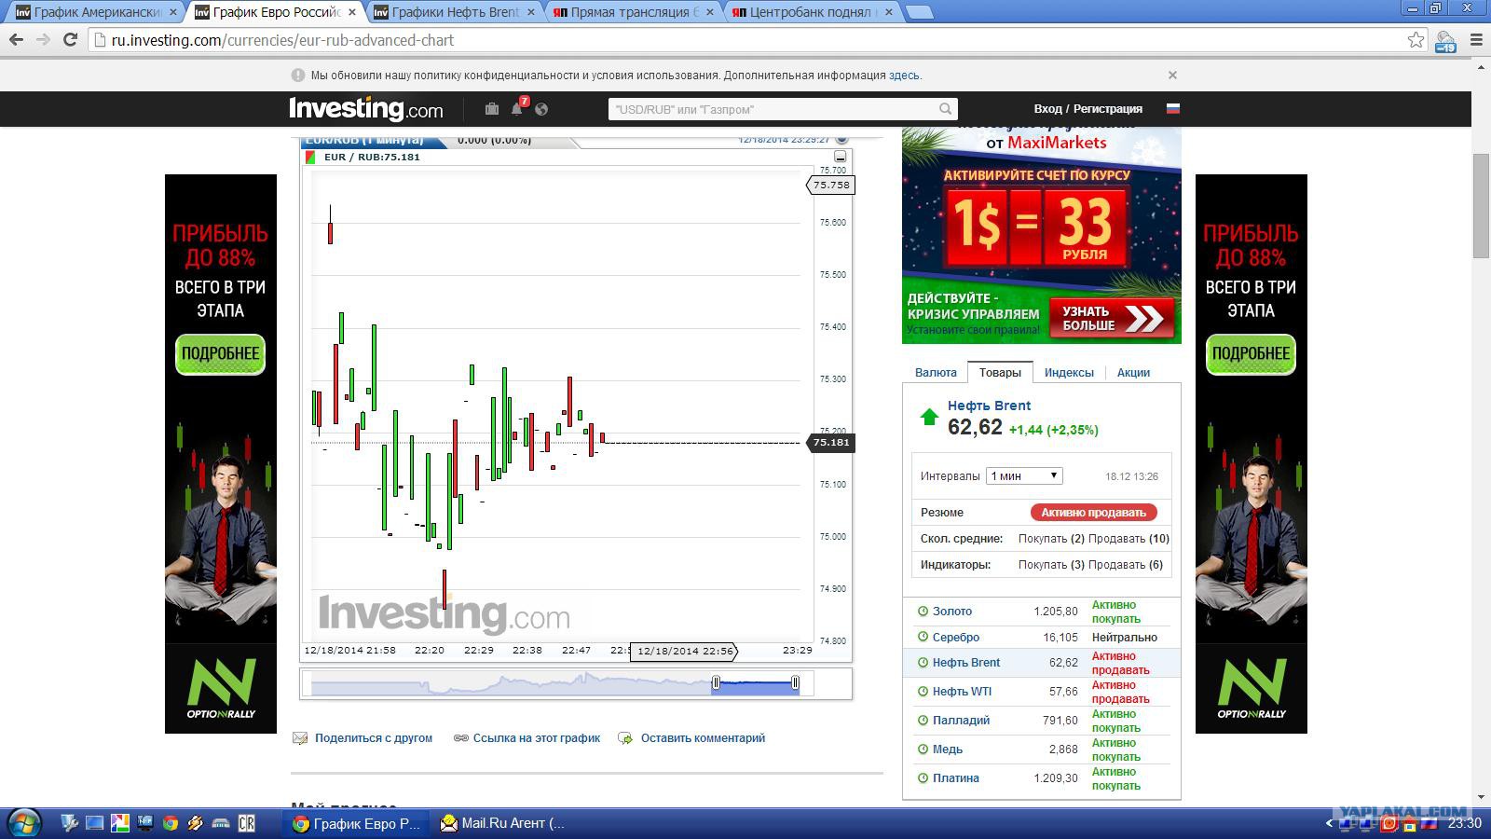Click the clock showing 23:30
This screenshot has height=839, width=1491.
[x=1464, y=823]
